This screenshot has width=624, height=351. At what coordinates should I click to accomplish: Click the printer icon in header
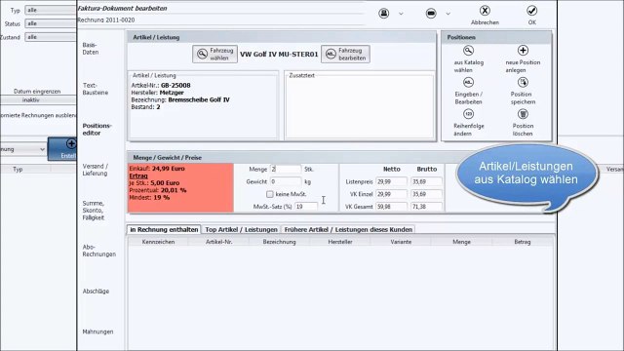(383, 13)
